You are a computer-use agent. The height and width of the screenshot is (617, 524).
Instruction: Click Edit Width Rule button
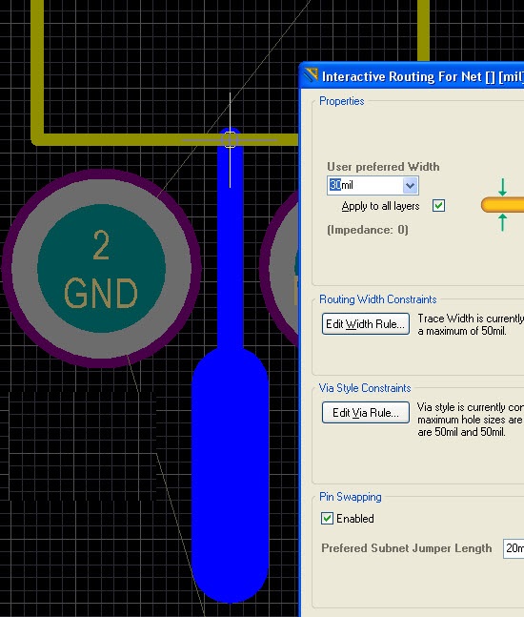(x=366, y=324)
